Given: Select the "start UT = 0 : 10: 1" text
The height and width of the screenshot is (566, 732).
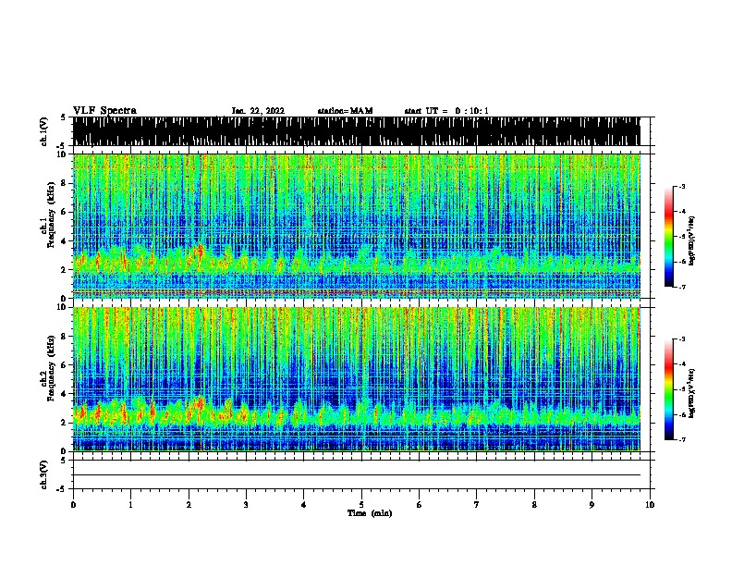Looking at the screenshot, I should point(446,111).
